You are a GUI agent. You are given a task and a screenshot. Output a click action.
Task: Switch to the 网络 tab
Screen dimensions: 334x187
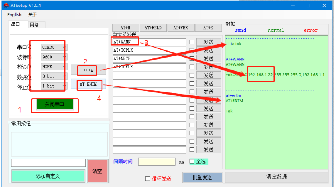point(34,25)
